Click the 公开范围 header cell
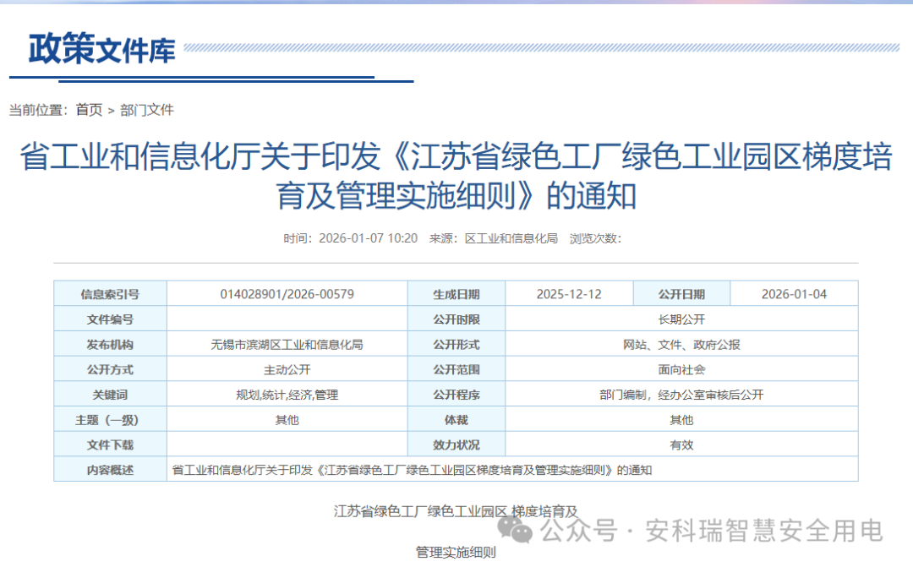Screen dimensions: 913x567 click(x=456, y=369)
